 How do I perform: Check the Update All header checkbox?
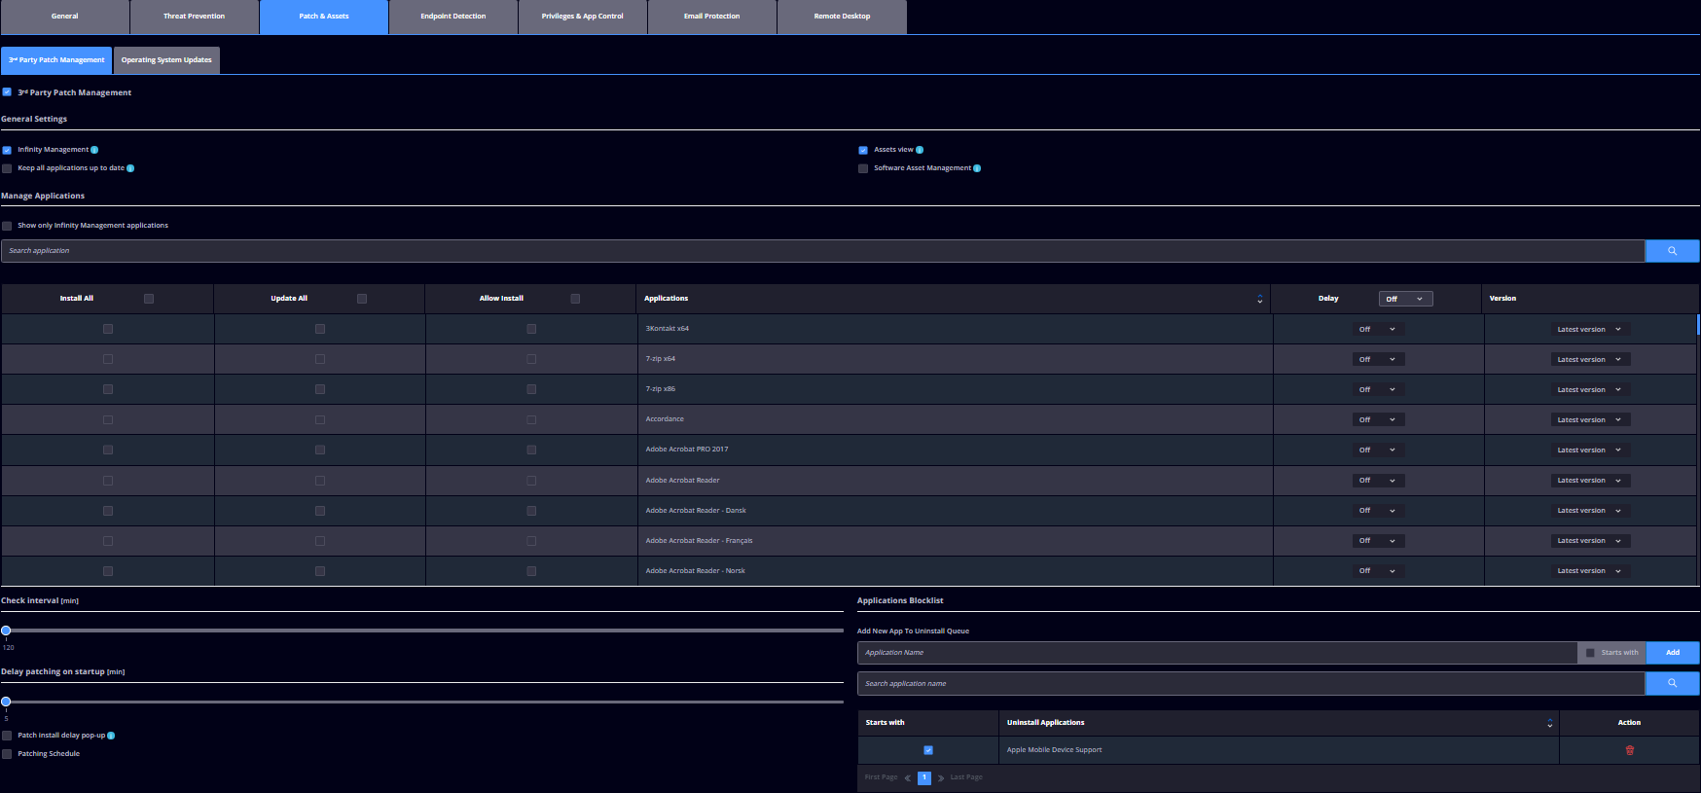(362, 299)
